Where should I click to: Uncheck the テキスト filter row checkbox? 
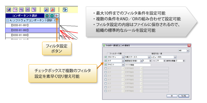tap(106, 65)
